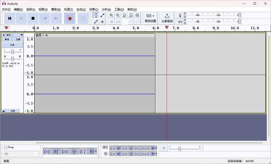Open the 效果(C) menu
271x164 pixels.
click(94, 9)
